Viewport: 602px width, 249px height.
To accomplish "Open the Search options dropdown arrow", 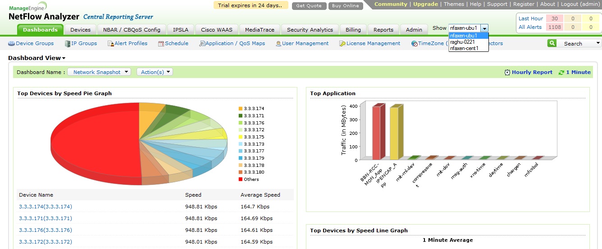I will point(598,43).
